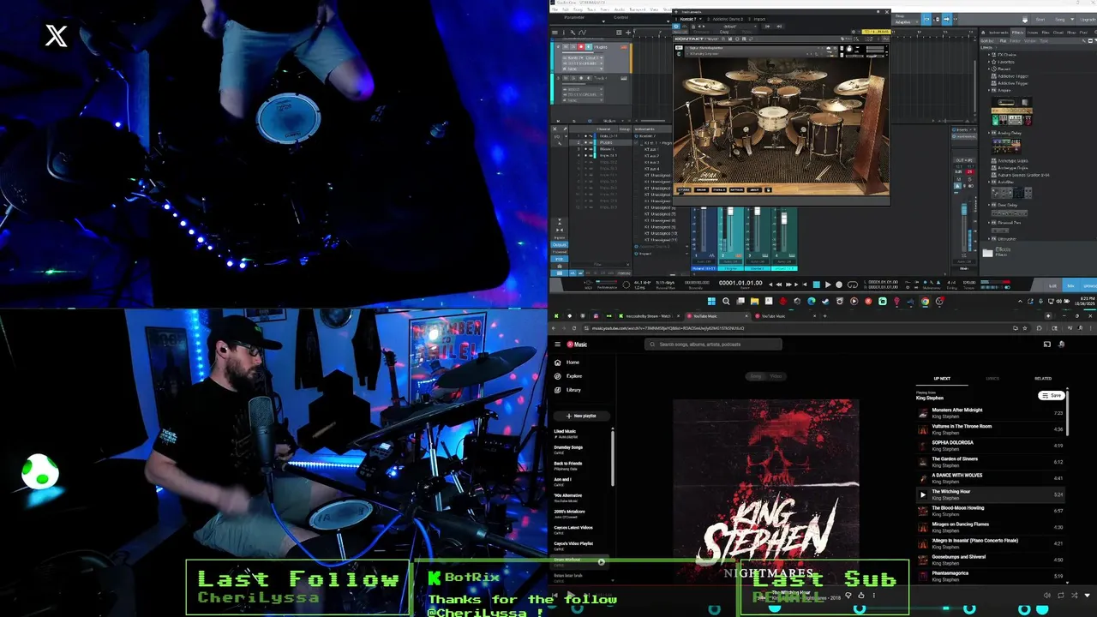The width and height of the screenshot is (1097, 617).
Task: Open the YouTube Music account avatar
Action: point(1062,344)
